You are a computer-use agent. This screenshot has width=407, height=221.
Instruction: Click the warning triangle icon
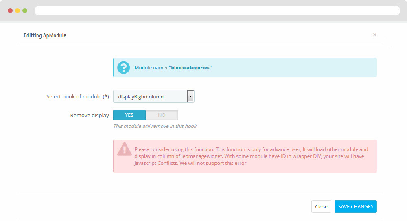click(x=124, y=149)
